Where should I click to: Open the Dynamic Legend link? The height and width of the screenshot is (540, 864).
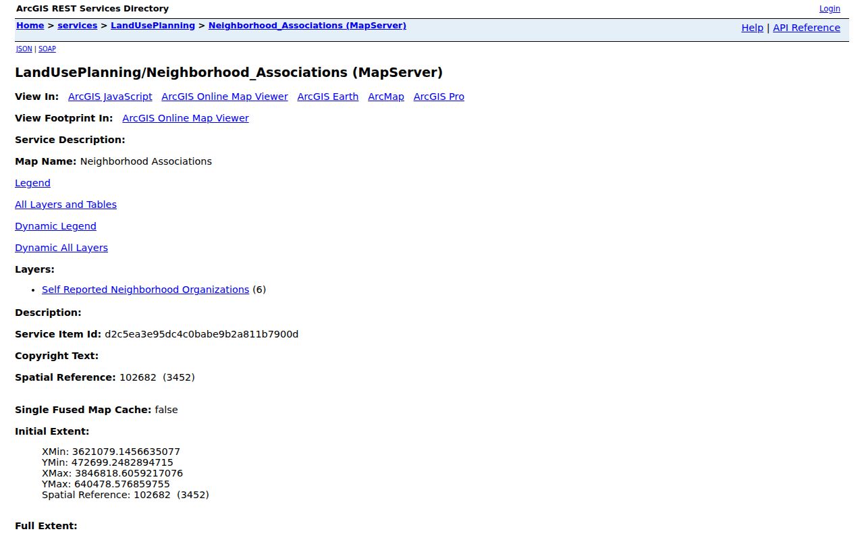click(x=55, y=226)
